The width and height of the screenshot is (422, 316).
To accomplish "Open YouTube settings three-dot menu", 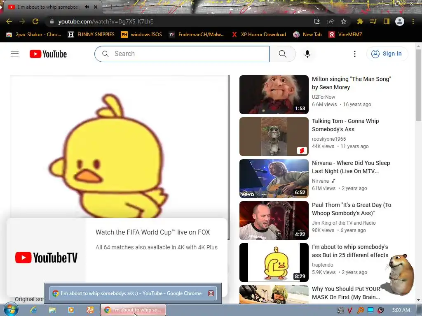I will click(355, 54).
